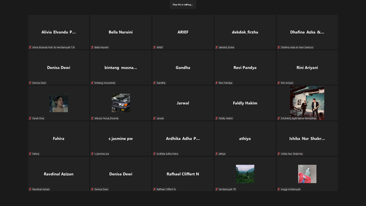The image size is (366, 206).
Task: Click the muted mic icon of [HUMAS] Satria Ramadhan
Action: pos(279,118)
